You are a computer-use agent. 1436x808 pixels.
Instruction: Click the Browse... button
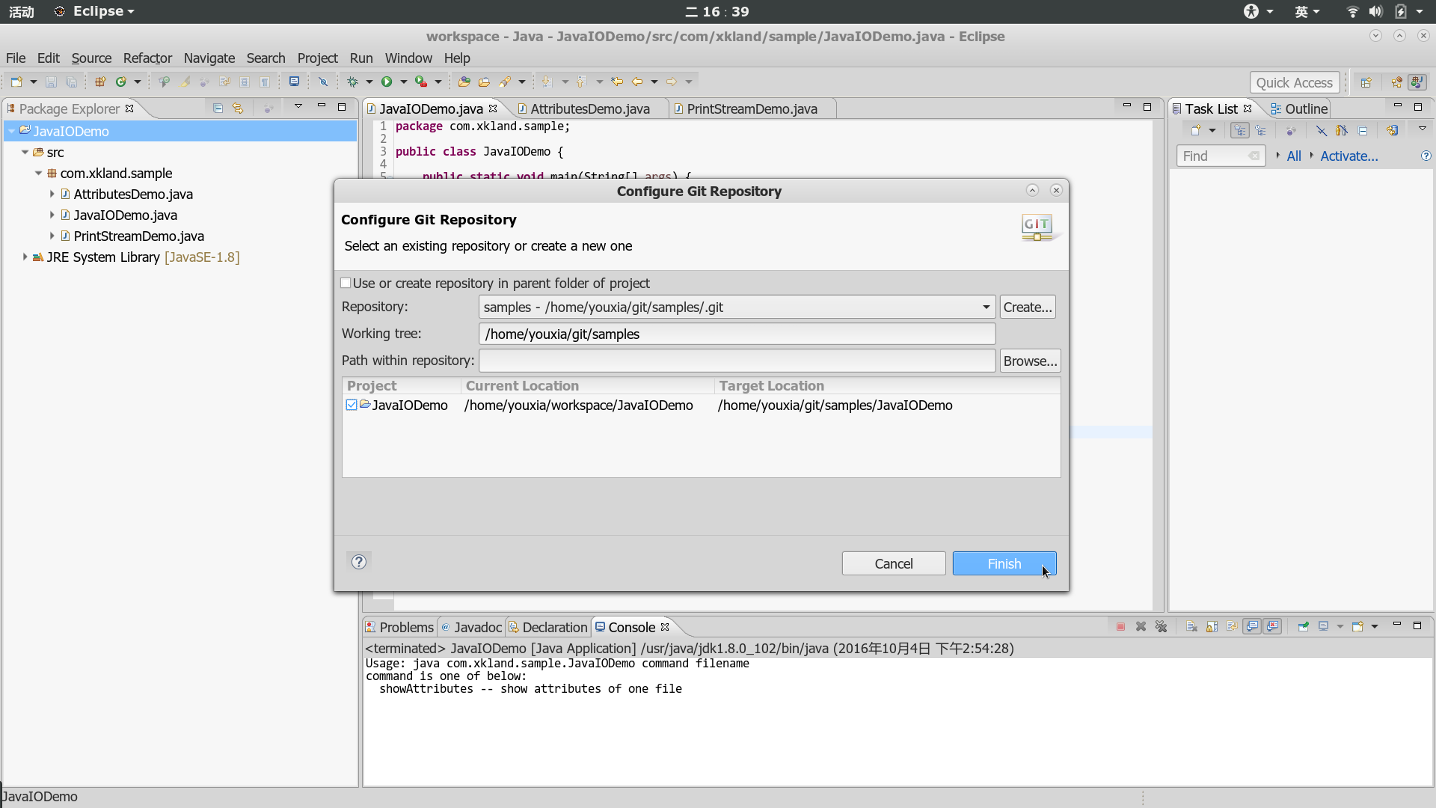coord(1030,361)
